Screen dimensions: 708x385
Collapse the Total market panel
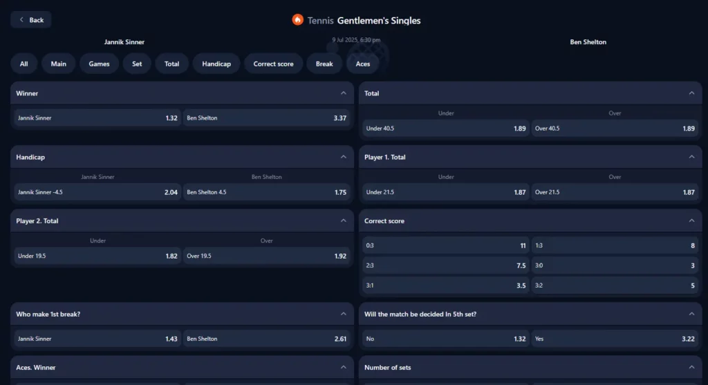[x=691, y=93]
